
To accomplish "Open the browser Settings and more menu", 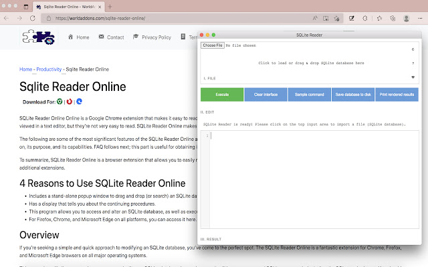I will pyautogui.click(x=420, y=18).
